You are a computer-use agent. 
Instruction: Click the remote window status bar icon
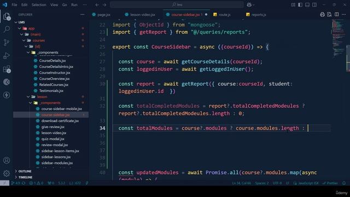pos(4,183)
